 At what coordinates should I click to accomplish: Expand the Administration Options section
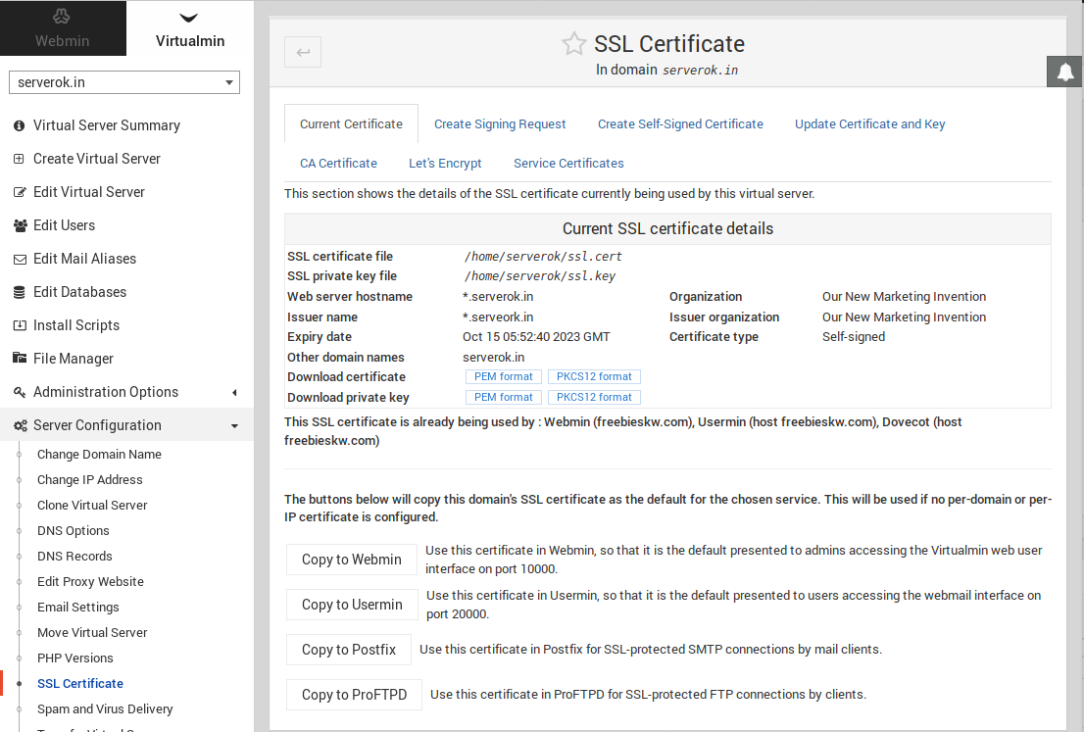click(233, 392)
